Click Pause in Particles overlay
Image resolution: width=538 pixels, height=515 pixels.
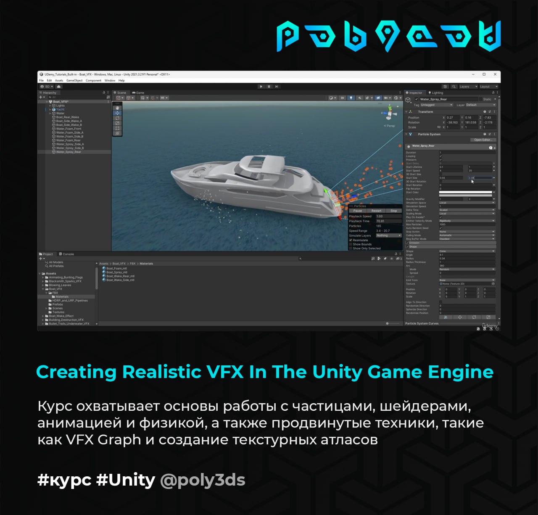point(358,211)
